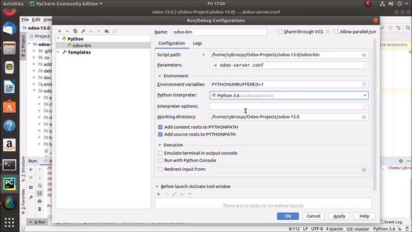This screenshot has height=232, width=412.
Task: Browse for script path folder icon
Action: click(x=364, y=55)
